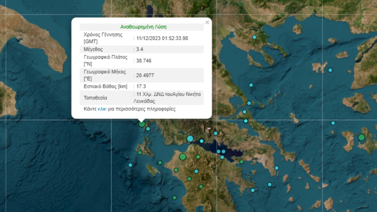Viewport: 377px width, 212px height.
Task: Select the small green dot on Kefalonia
Action: pos(140,152)
